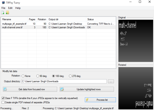Image resolution: width=154 pixels, height=110 pixels.
Task: Click the Process list button
Action: click(100, 100)
